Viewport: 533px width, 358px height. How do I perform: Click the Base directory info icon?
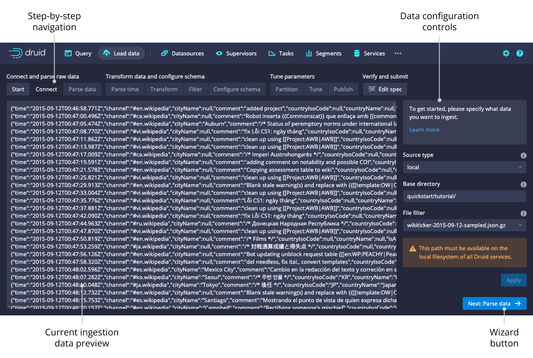(524, 185)
